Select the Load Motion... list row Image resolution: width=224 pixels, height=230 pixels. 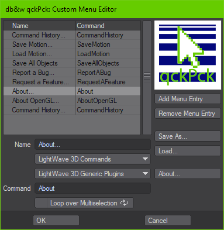pyautogui.click(x=72, y=54)
